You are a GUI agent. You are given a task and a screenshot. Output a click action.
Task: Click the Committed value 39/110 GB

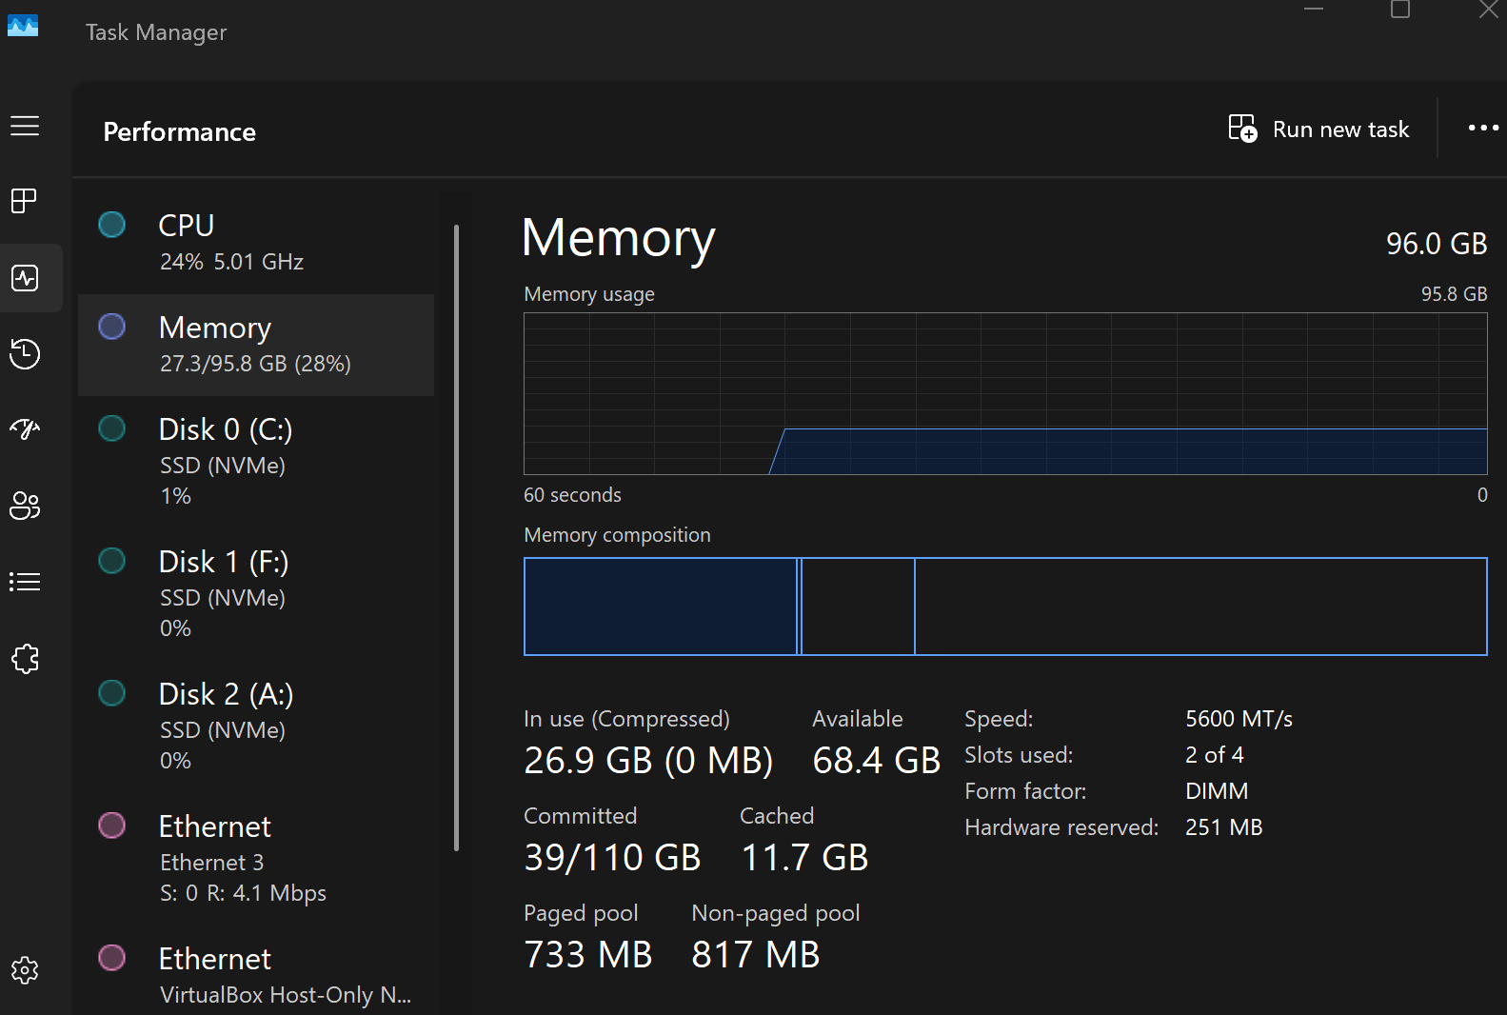point(612,858)
